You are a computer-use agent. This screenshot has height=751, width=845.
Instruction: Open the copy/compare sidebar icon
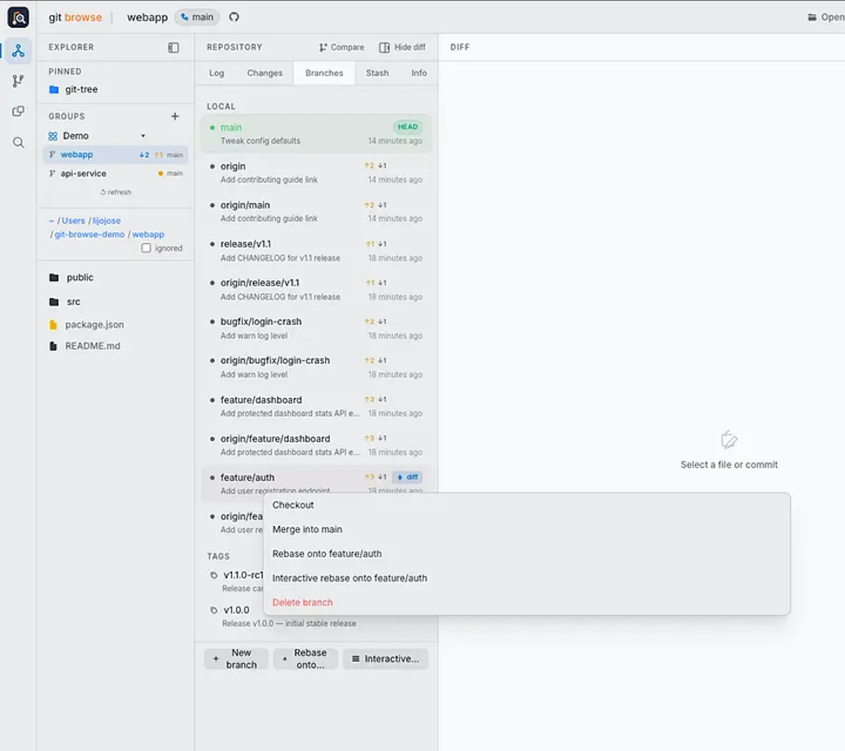pos(18,111)
